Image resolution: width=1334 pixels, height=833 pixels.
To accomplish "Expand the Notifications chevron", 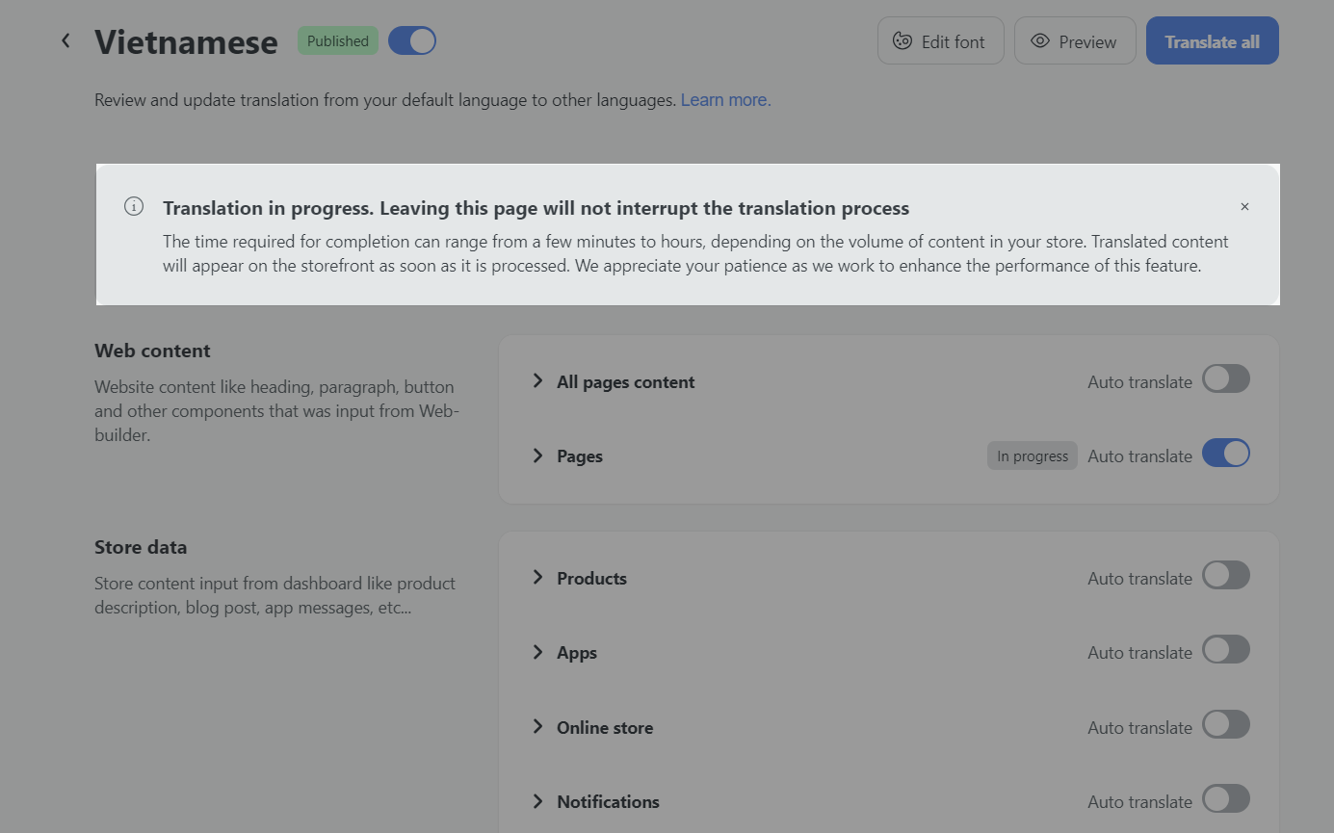I will (x=537, y=801).
